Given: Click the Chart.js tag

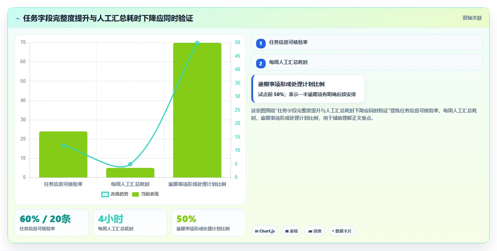Looking at the screenshot, I should [265, 231].
